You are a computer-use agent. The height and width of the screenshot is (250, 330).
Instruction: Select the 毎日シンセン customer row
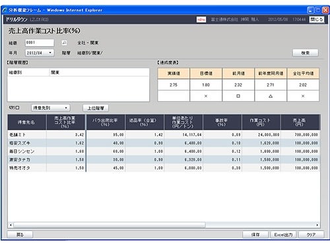click(x=164, y=151)
